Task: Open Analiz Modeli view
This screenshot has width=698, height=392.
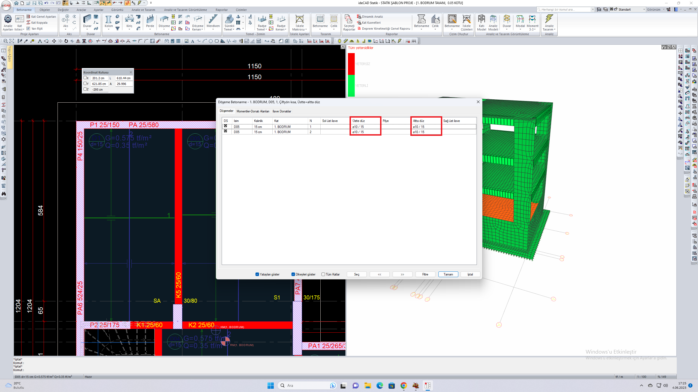Action: pos(493,22)
